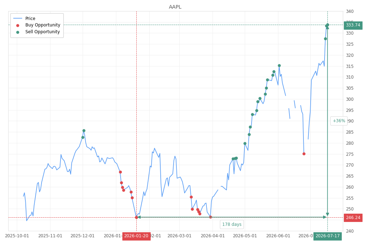Click the 240 y-axis tick label
The image size is (365, 243).
point(350,231)
